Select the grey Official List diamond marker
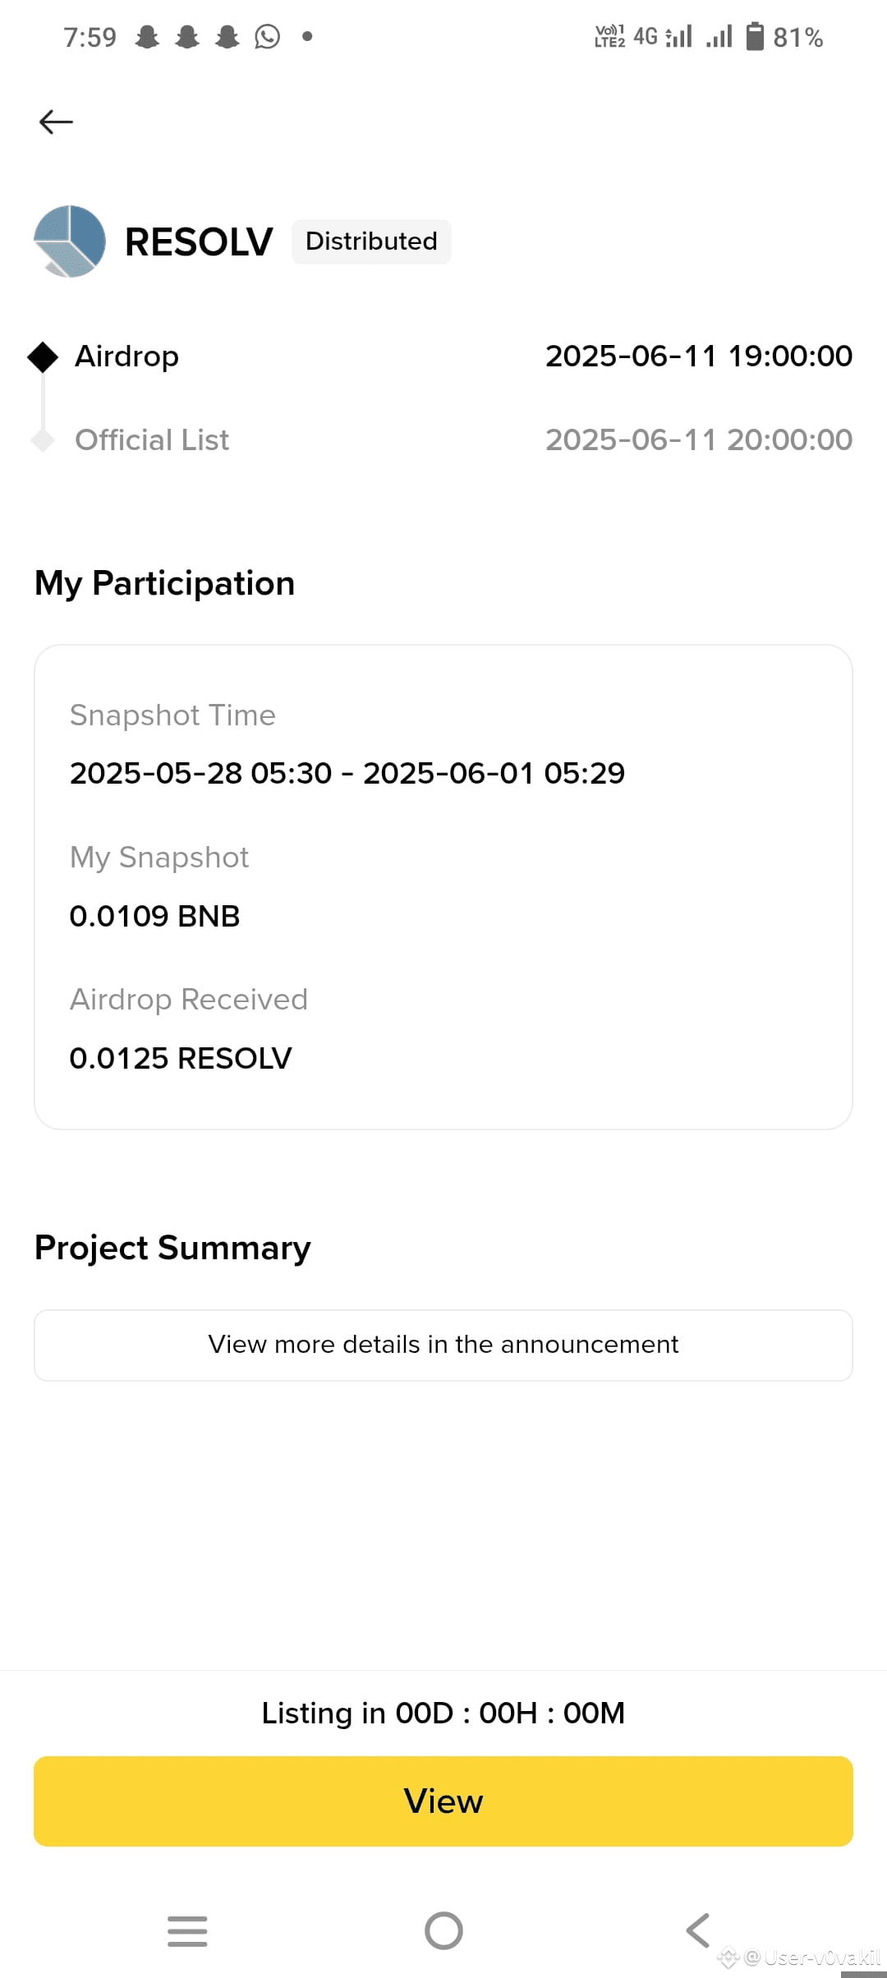Screen dimensions: 887x1978 pyautogui.click(x=43, y=440)
